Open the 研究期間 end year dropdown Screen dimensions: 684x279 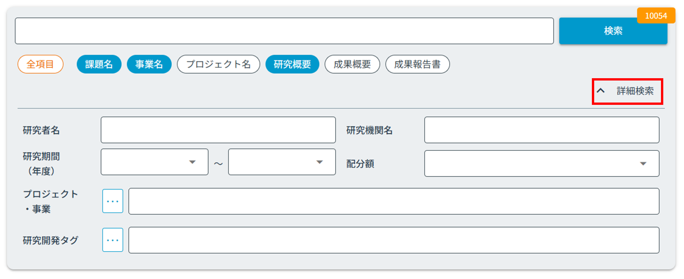point(282,162)
